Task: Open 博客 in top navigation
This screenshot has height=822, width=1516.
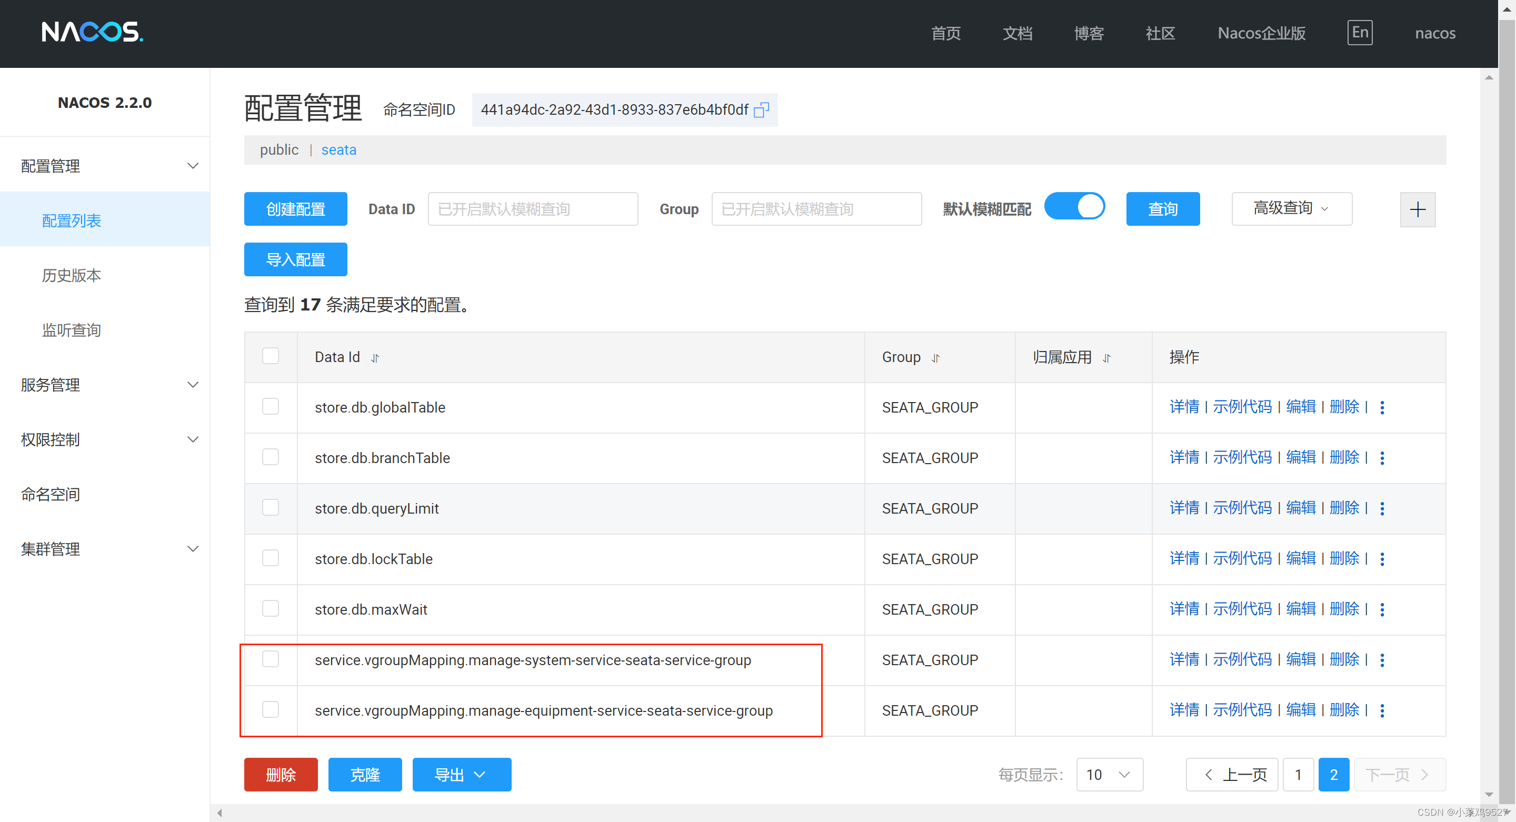Action: click(1089, 33)
